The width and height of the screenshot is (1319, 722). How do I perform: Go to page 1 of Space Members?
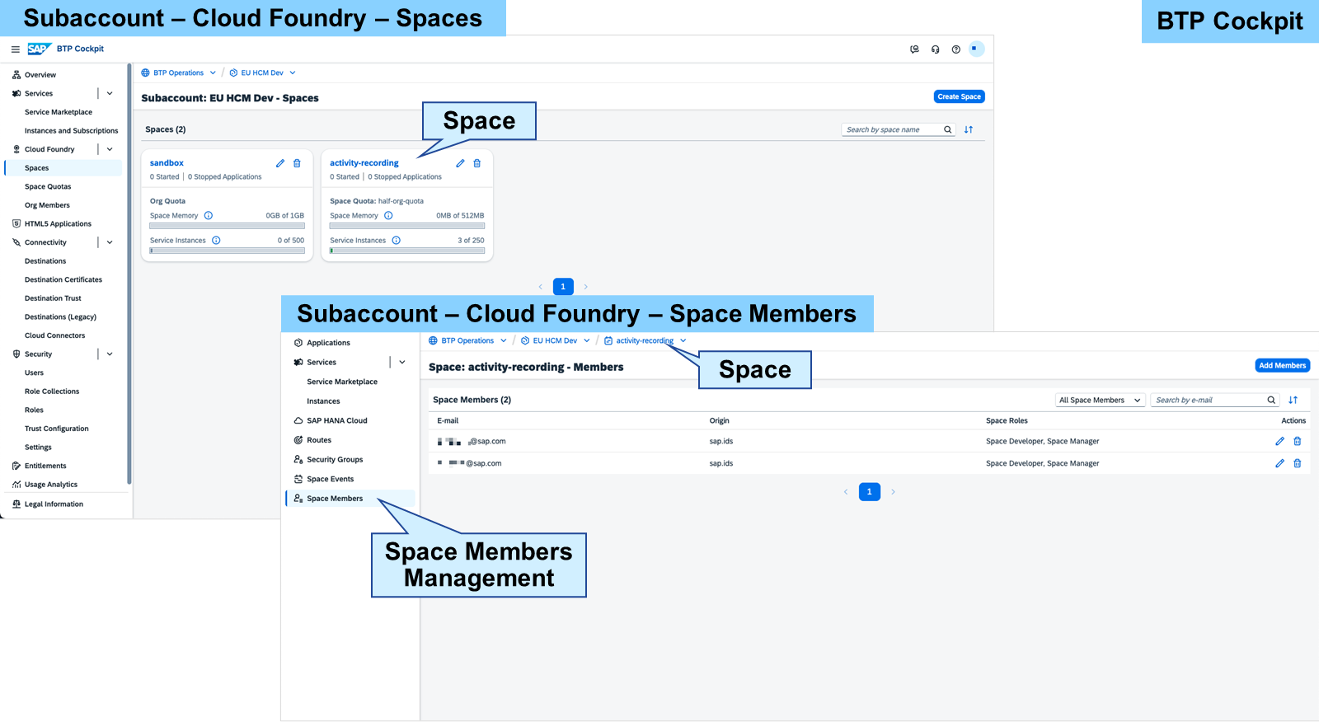click(870, 492)
